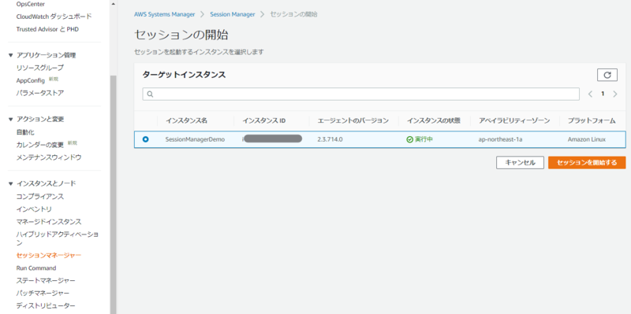Click the Amazon Linux platform cell

pos(587,140)
